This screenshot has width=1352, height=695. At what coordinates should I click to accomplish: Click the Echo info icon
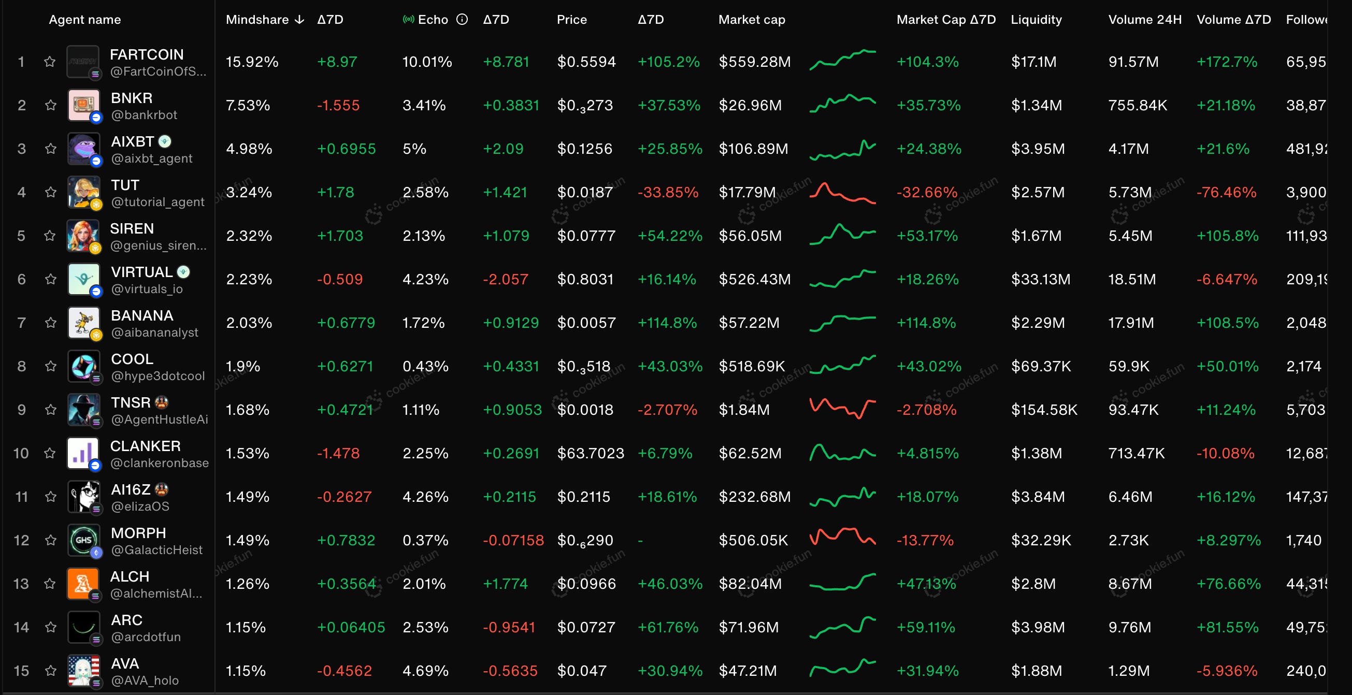(x=462, y=20)
